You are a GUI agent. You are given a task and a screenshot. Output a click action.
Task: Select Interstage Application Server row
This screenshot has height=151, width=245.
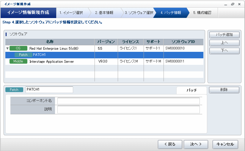tap(104, 62)
